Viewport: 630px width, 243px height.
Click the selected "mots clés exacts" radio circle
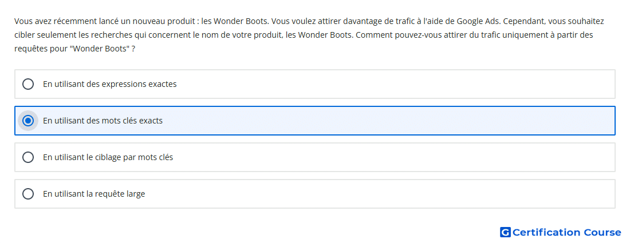28,121
